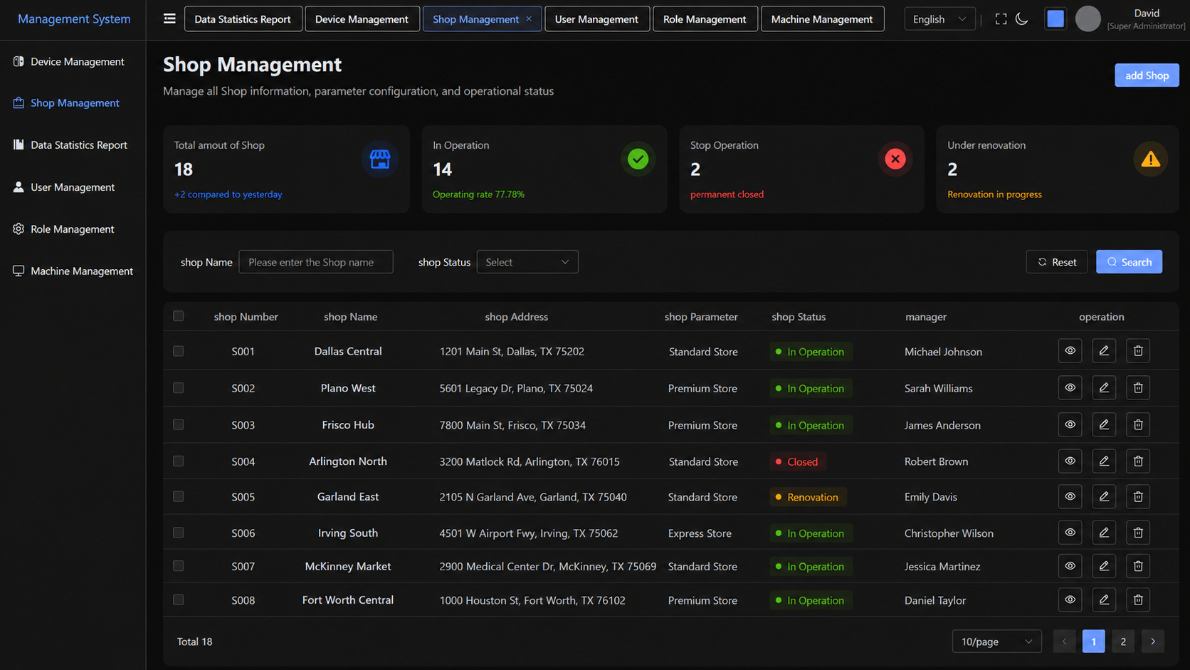The image size is (1190, 670).
Task: Click the Search button
Action: (x=1129, y=262)
